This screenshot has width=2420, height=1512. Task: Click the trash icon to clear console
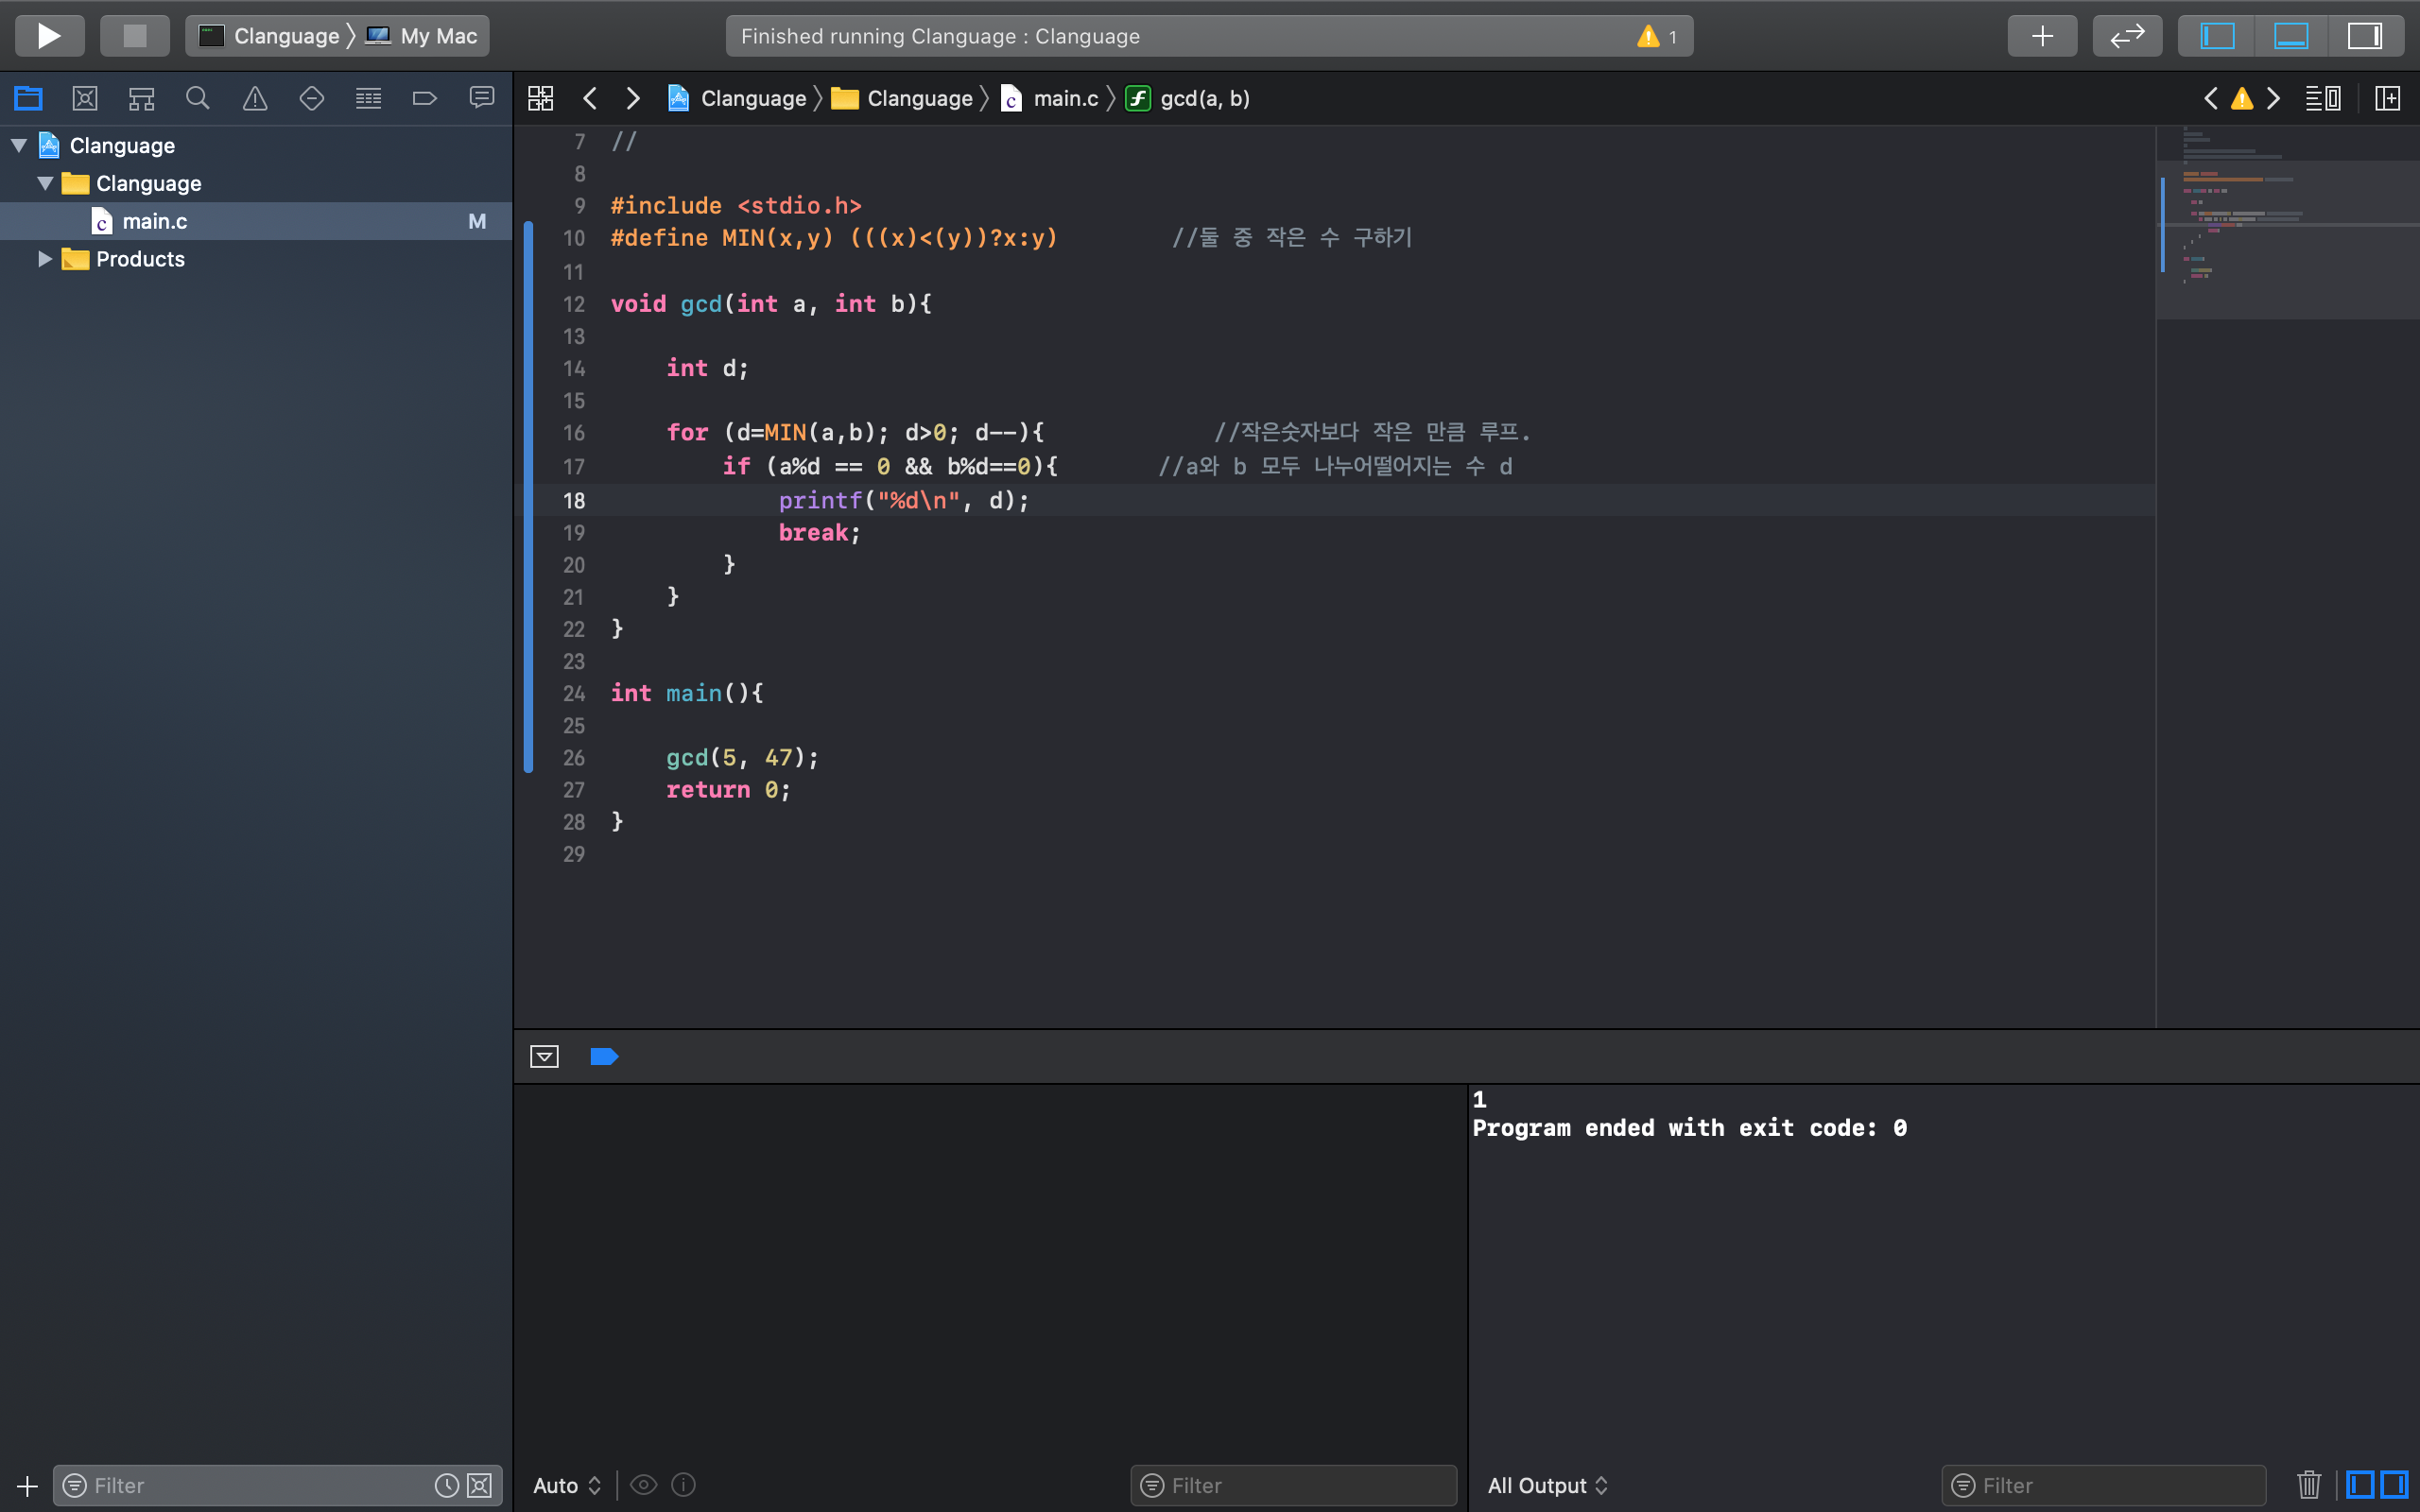[2309, 1484]
